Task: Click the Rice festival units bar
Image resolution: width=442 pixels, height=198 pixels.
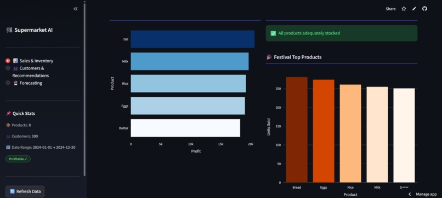Action: pos(350,133)
